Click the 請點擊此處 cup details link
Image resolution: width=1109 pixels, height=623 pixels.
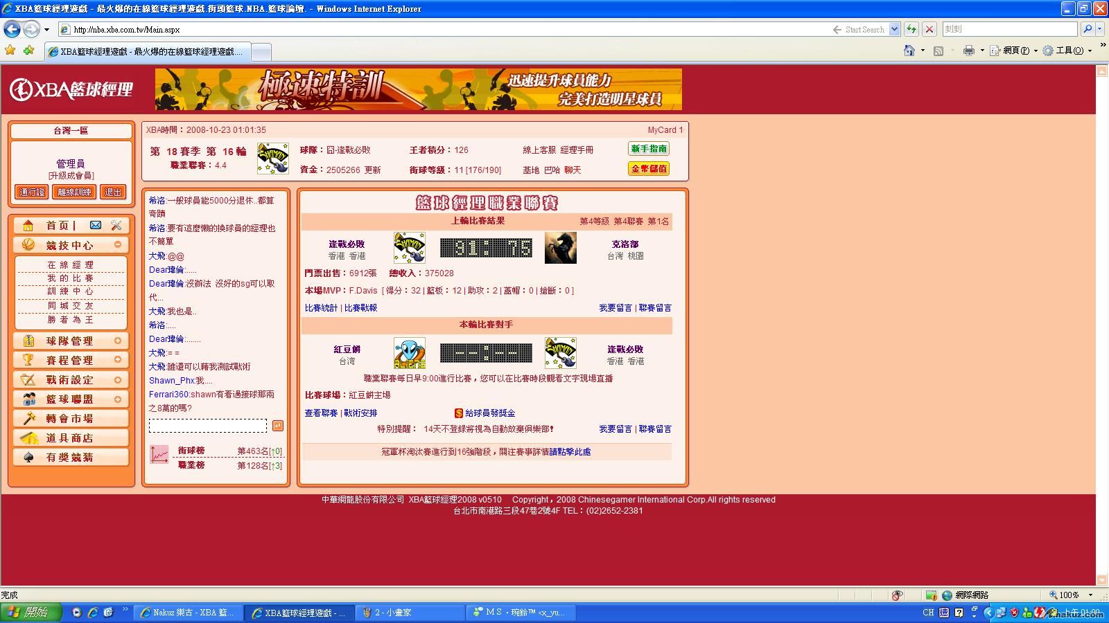pos(570,452)
